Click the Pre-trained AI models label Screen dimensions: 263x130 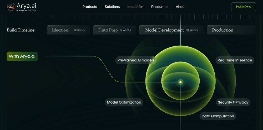[136, 60]
